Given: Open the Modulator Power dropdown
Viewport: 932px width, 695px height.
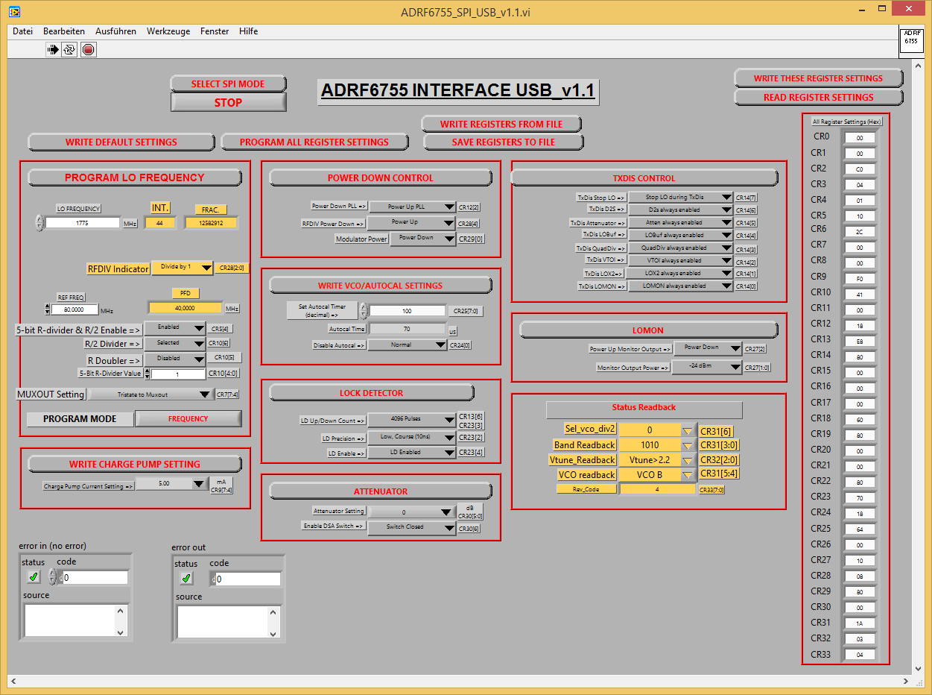Looking at the screenshot, I should [x=422, y=238].
